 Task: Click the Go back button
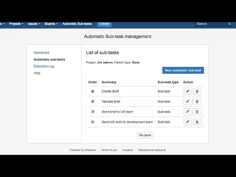145,135
